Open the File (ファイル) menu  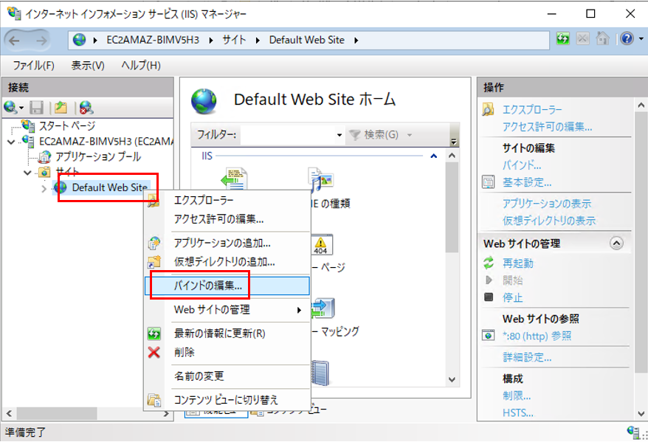point(33,65)
